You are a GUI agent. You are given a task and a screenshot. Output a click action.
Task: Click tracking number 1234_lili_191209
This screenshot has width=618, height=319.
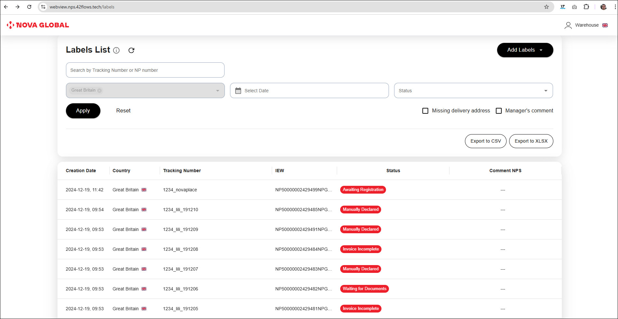coord(181,229)
